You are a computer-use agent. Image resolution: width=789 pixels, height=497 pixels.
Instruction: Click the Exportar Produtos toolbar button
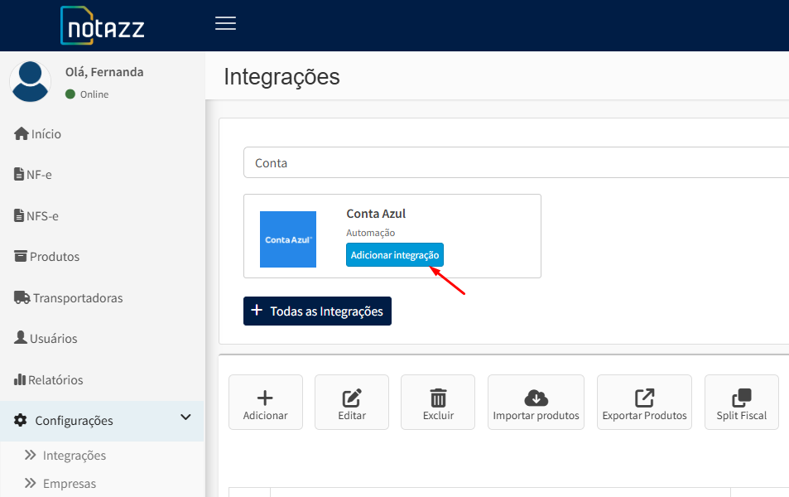pos(644,403)
